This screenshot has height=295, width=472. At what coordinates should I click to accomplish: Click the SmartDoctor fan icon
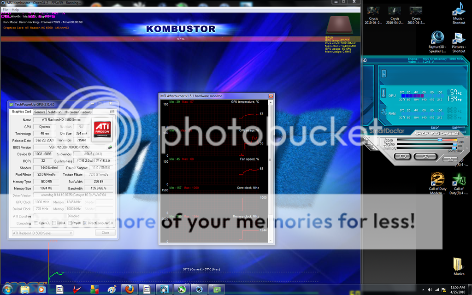(x=384, y=112)
